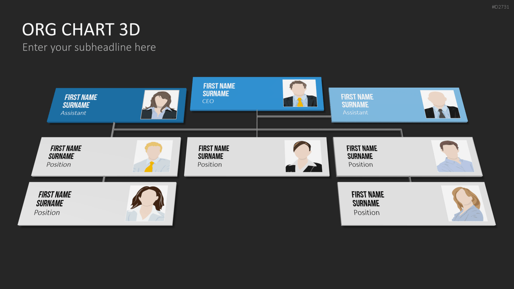514x289 pixels.
Task: Click the CEO card's FIRST NAME SURNAME text
Action: click(219, 90)
